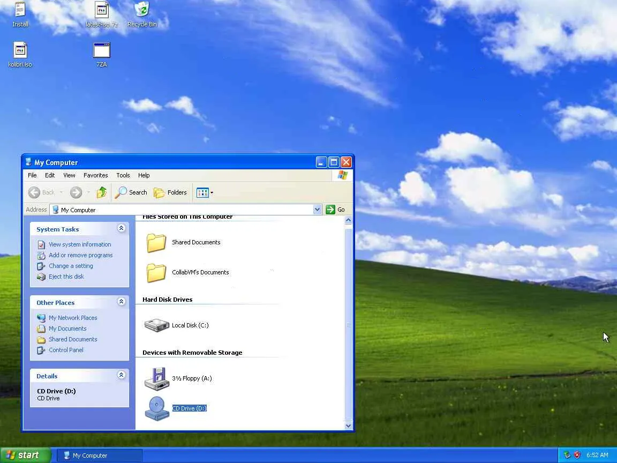Click the Change a setting icon

point(41,266)
